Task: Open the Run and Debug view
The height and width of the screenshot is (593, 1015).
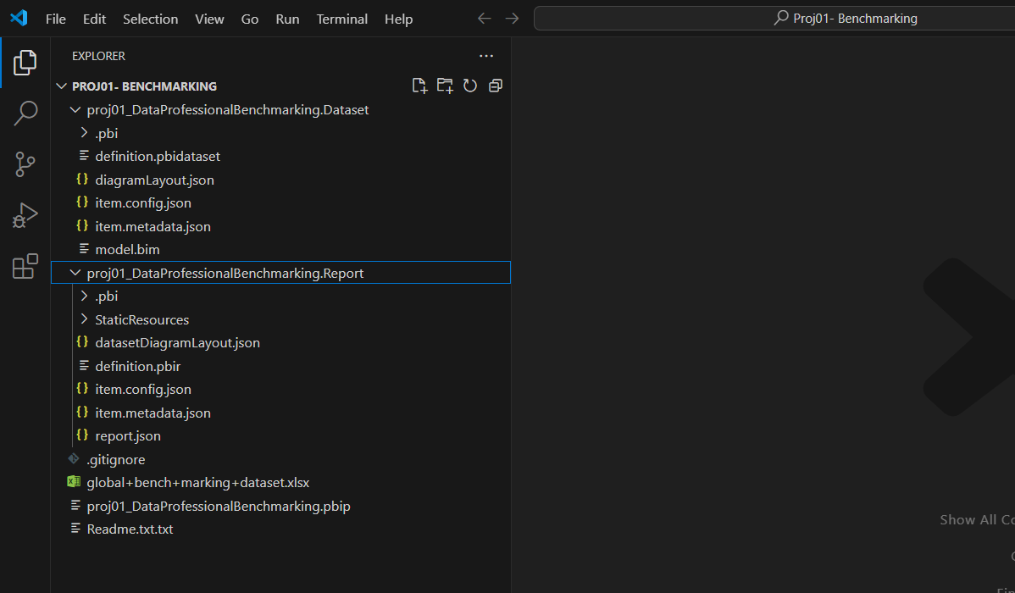Action: click(25, 214)
